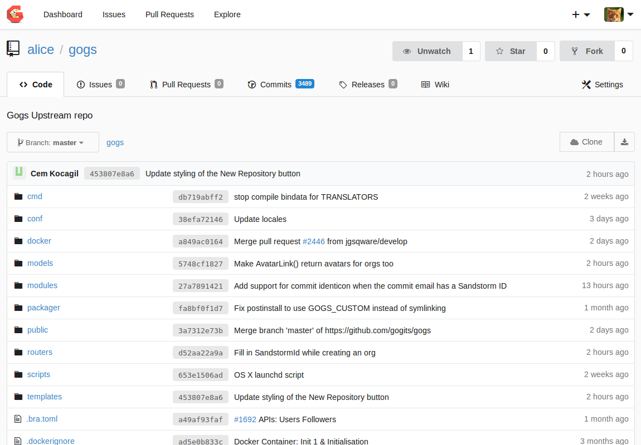Click the modules folder icon
The width and height of the screenshot is (641, 445).
tap(18, 285)
